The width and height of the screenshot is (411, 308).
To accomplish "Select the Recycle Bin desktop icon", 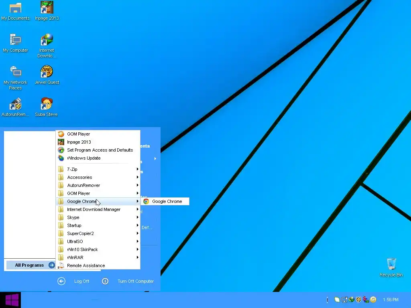I will [391, 267].
